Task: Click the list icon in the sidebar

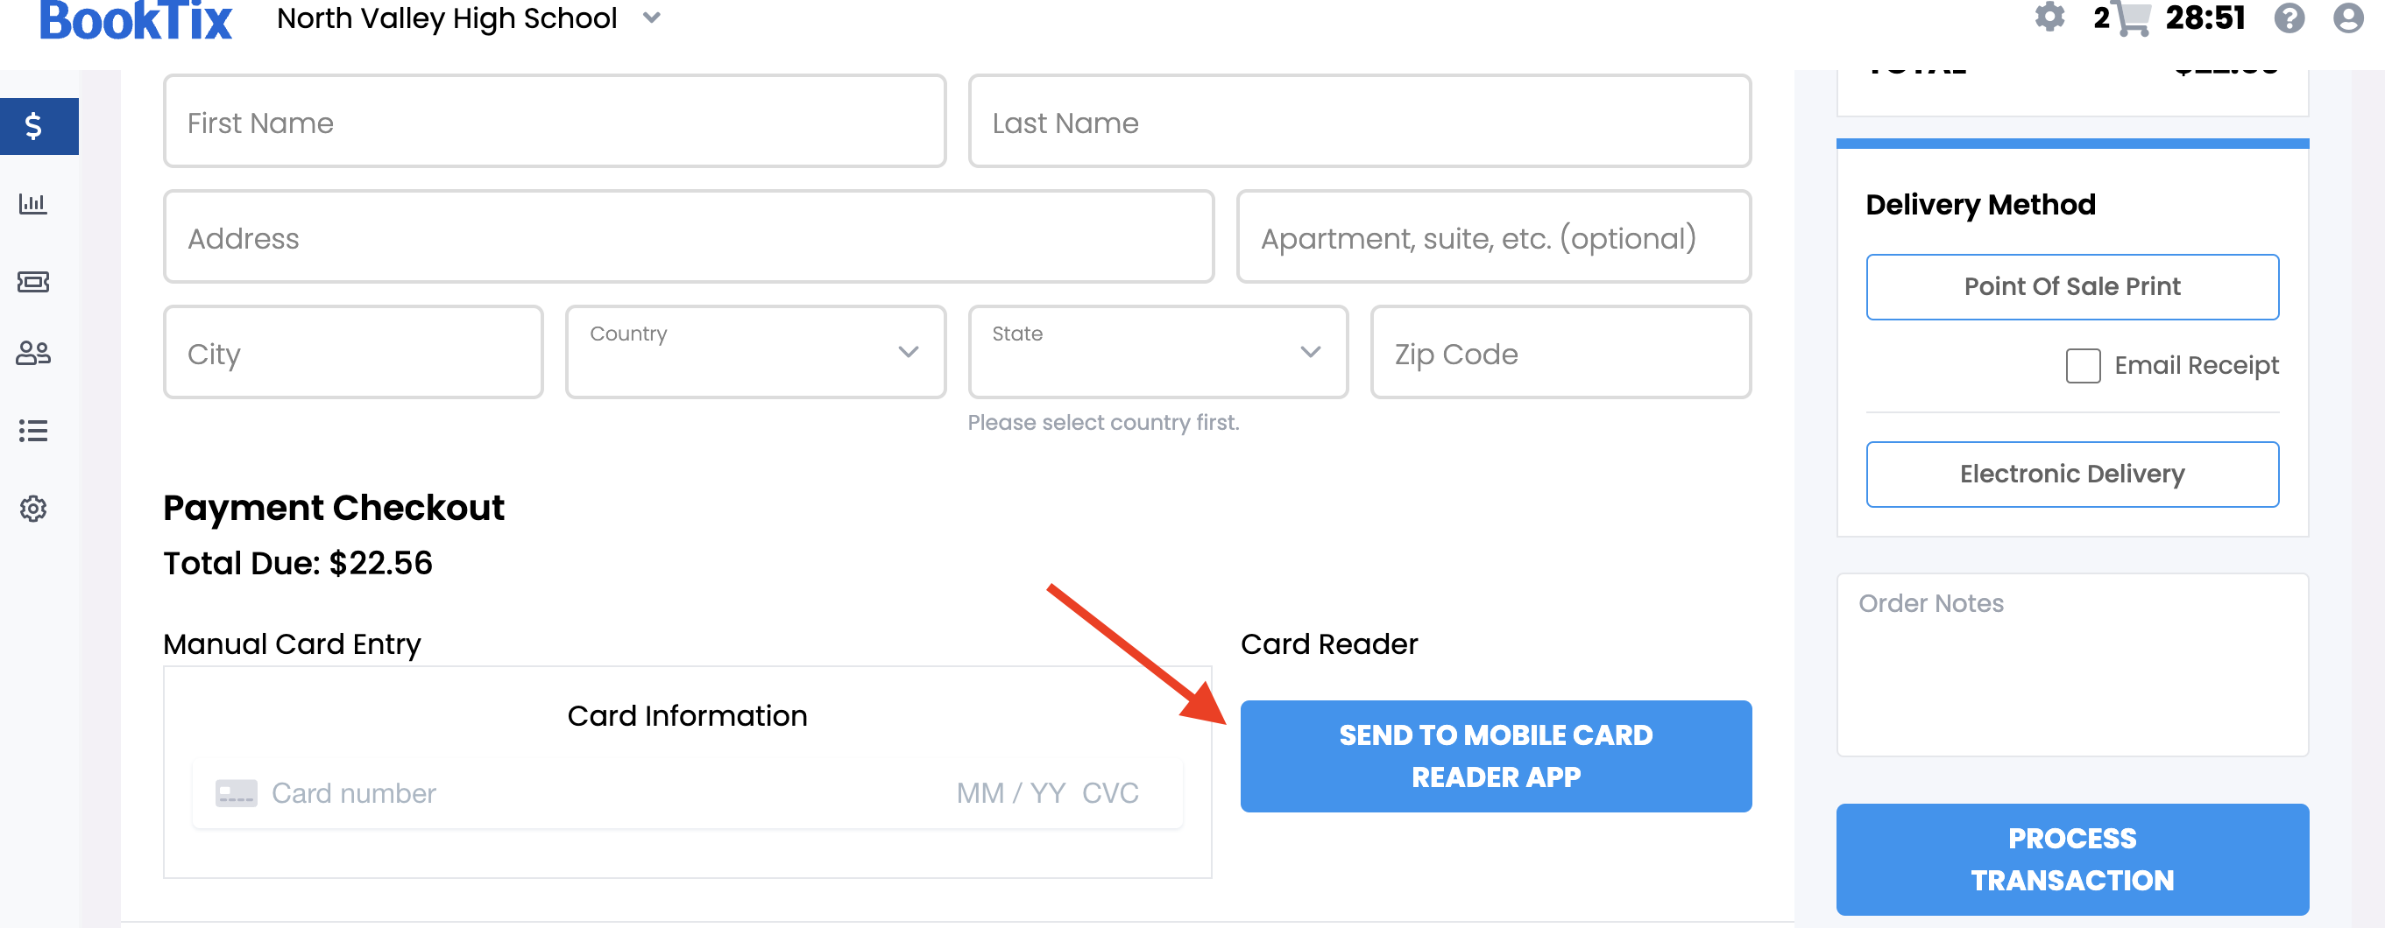Action: tap(33, 430)
